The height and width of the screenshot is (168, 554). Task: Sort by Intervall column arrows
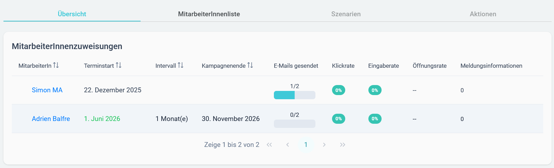pyautogui.click(x=180, y=65)
